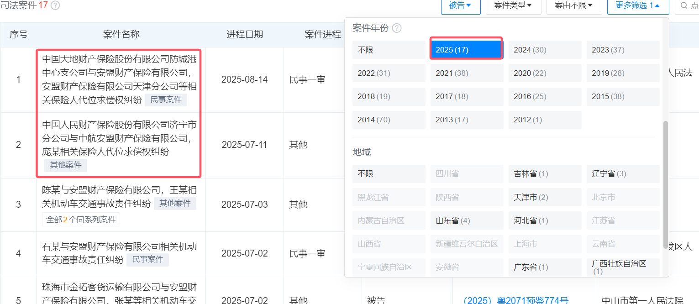699x304 pixels.
Task: Click 民事案件 tag in row 4
Action: pos(147,260)
